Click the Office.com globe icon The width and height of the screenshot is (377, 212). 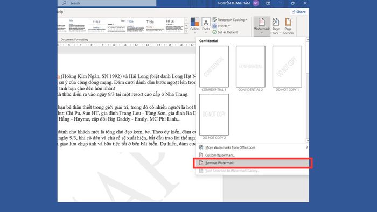[x=201, y=147]
